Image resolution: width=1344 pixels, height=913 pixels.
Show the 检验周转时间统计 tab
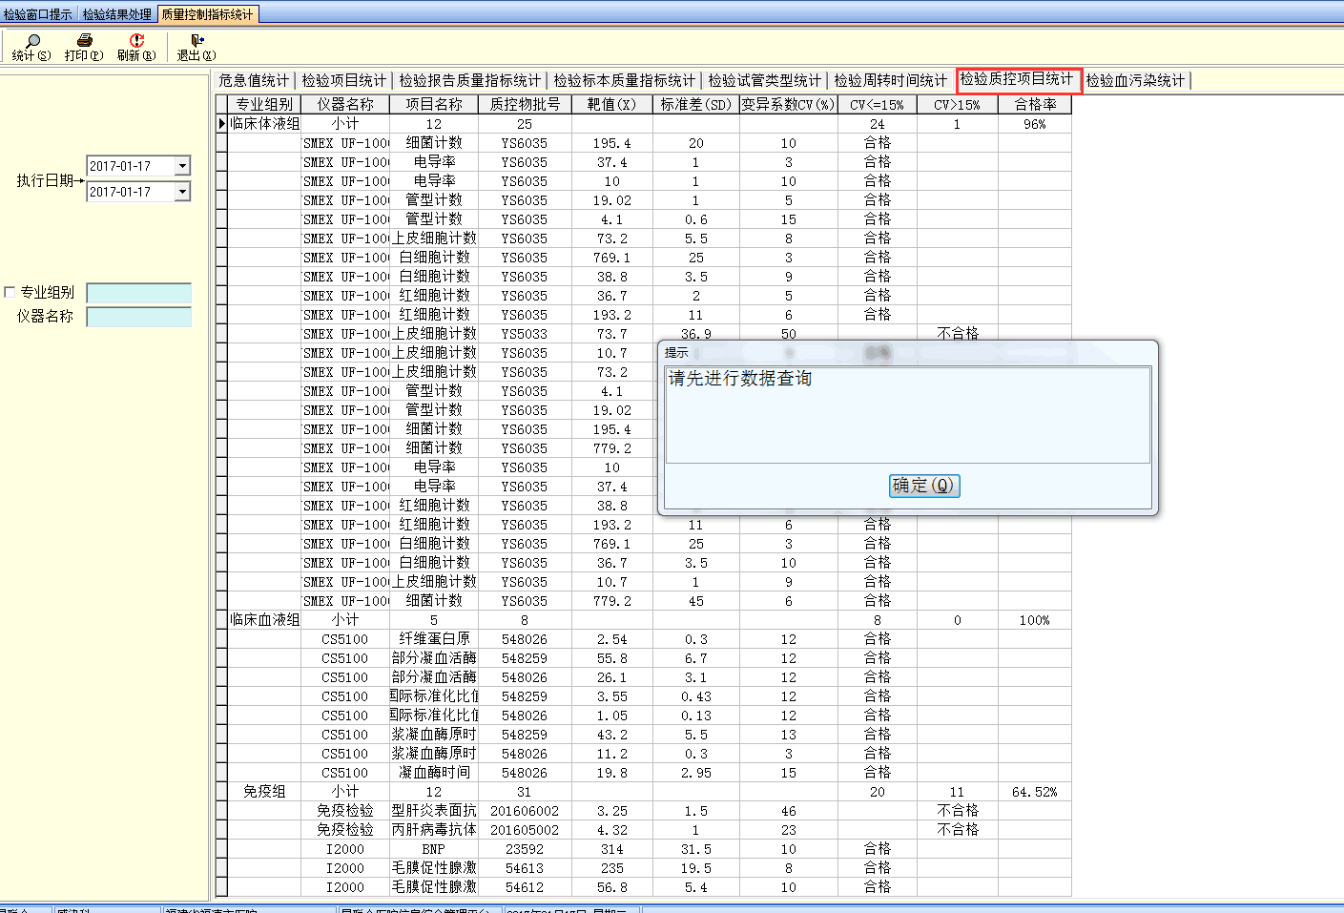pos(891,80)
